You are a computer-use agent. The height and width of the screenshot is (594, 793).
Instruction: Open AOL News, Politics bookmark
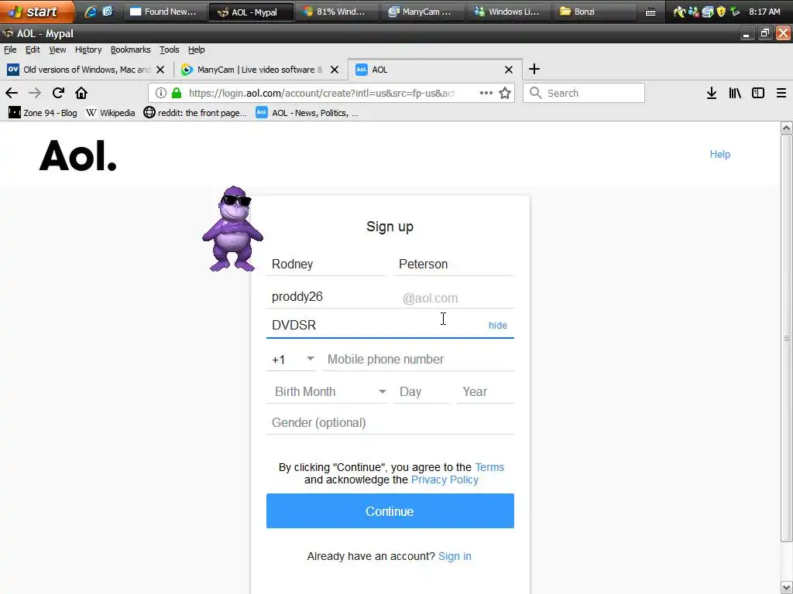coord(307,113)
